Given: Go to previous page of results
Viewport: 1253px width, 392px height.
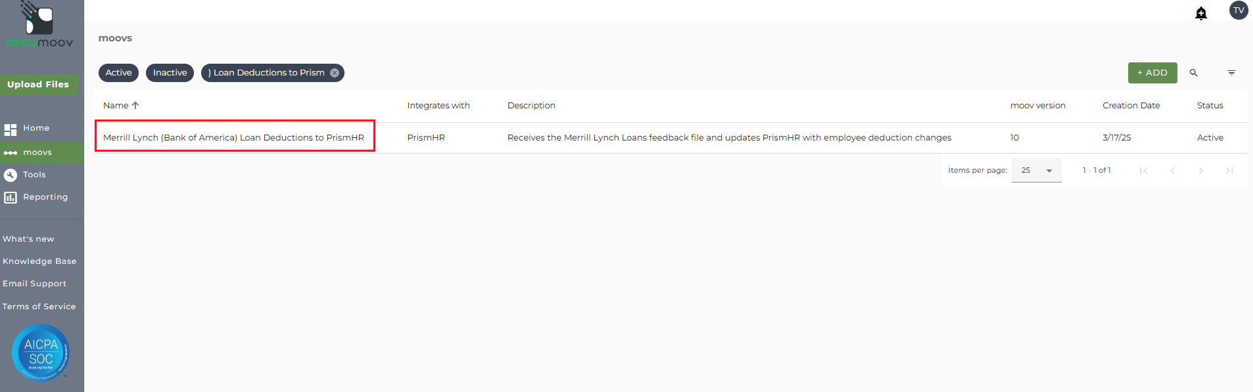Looking at the screenshot, I should tap(1172, 171).
